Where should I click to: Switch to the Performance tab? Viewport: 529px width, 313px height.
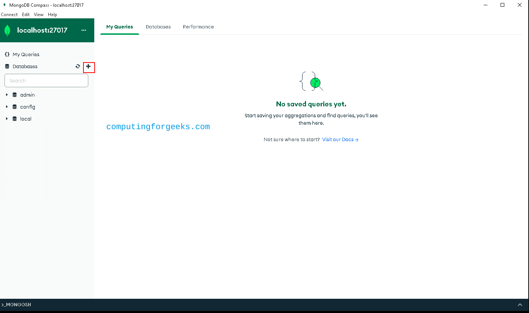pos(198,27)
